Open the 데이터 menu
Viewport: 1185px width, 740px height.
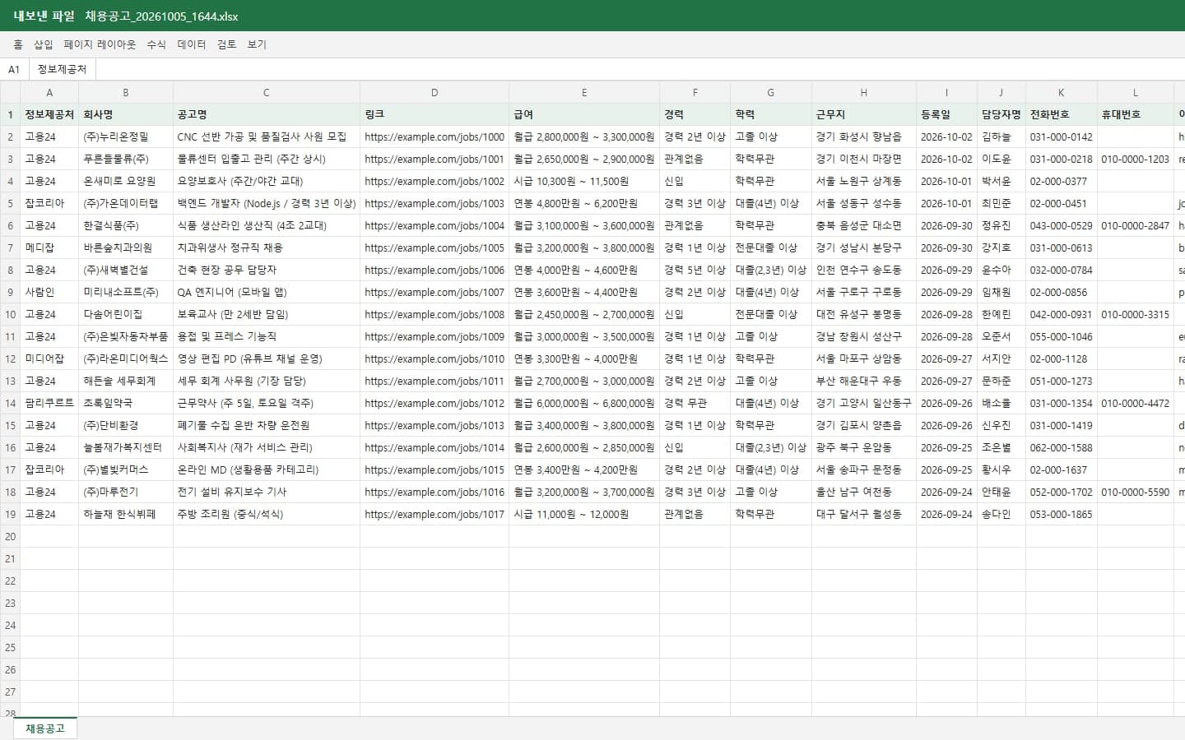pyautogui.click(x=192, y=44)
